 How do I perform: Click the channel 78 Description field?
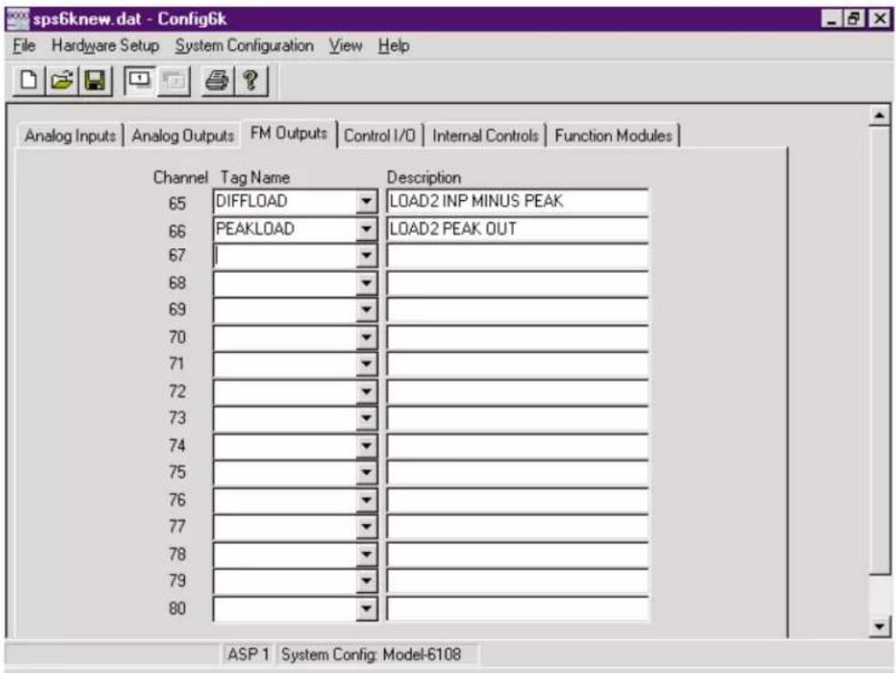[x=518, y=555]
